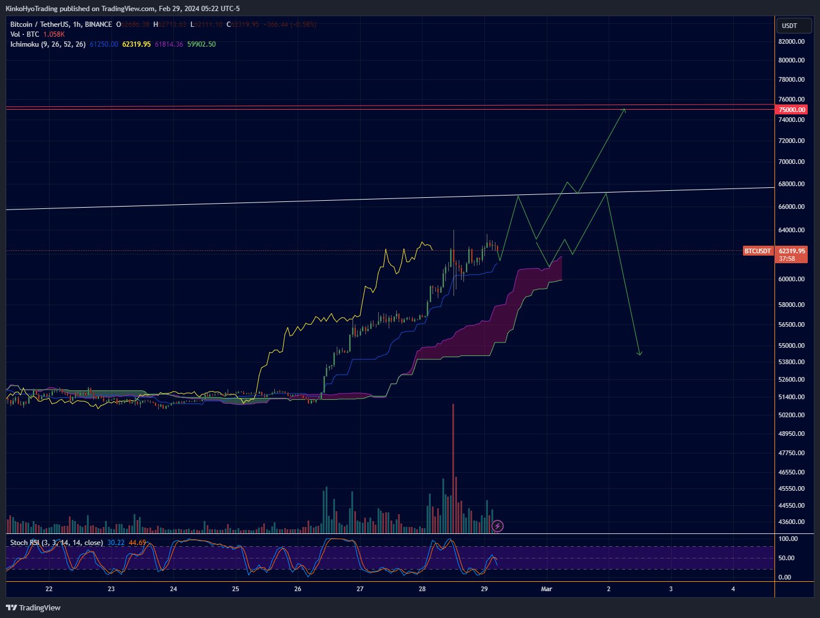The width and height of the screenshot is (820, 618).
Task: Click the 0.00 Stoch RSI axis label
Action: (x=785, y=577)
